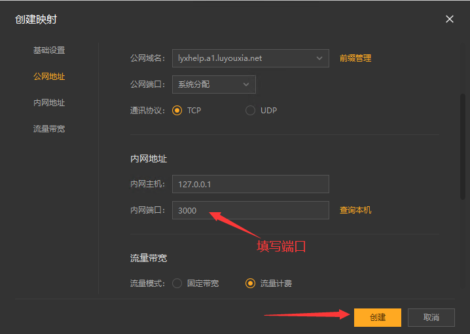Click the 前缀管理 link
Viewport: 470px width, 334px height.
(x=355, y=58)
